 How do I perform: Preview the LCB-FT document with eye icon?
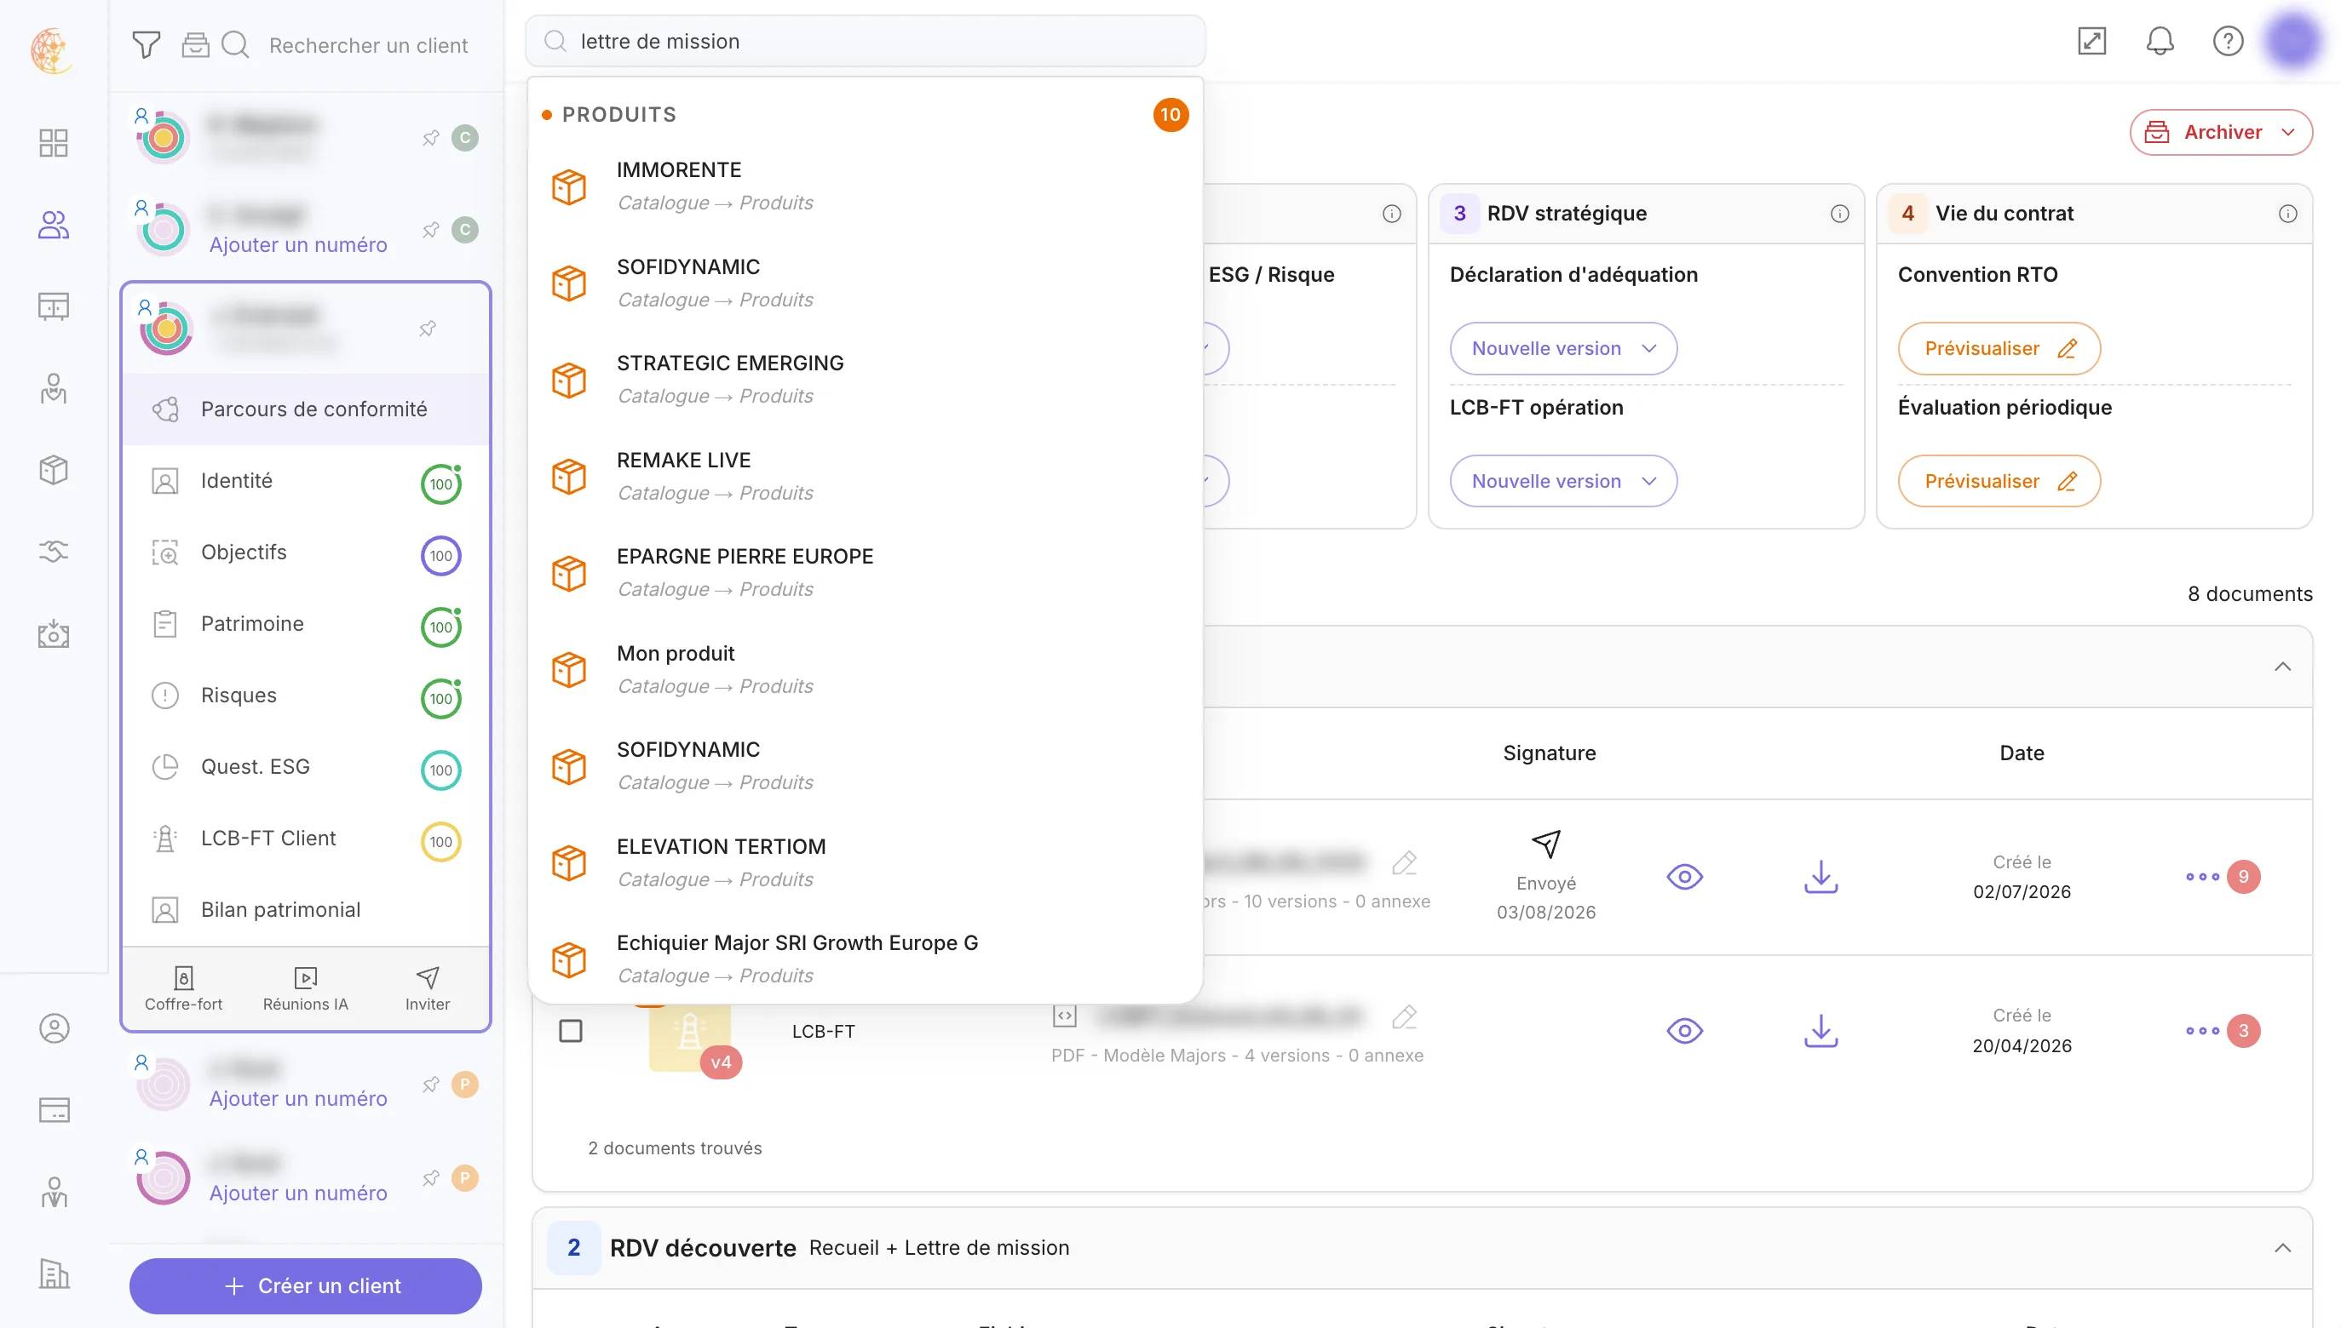coord(1685,1031)
